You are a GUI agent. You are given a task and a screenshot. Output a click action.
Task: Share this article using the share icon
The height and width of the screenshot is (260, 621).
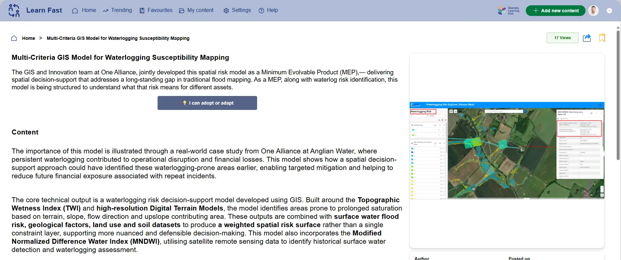(x=587, y=38)
